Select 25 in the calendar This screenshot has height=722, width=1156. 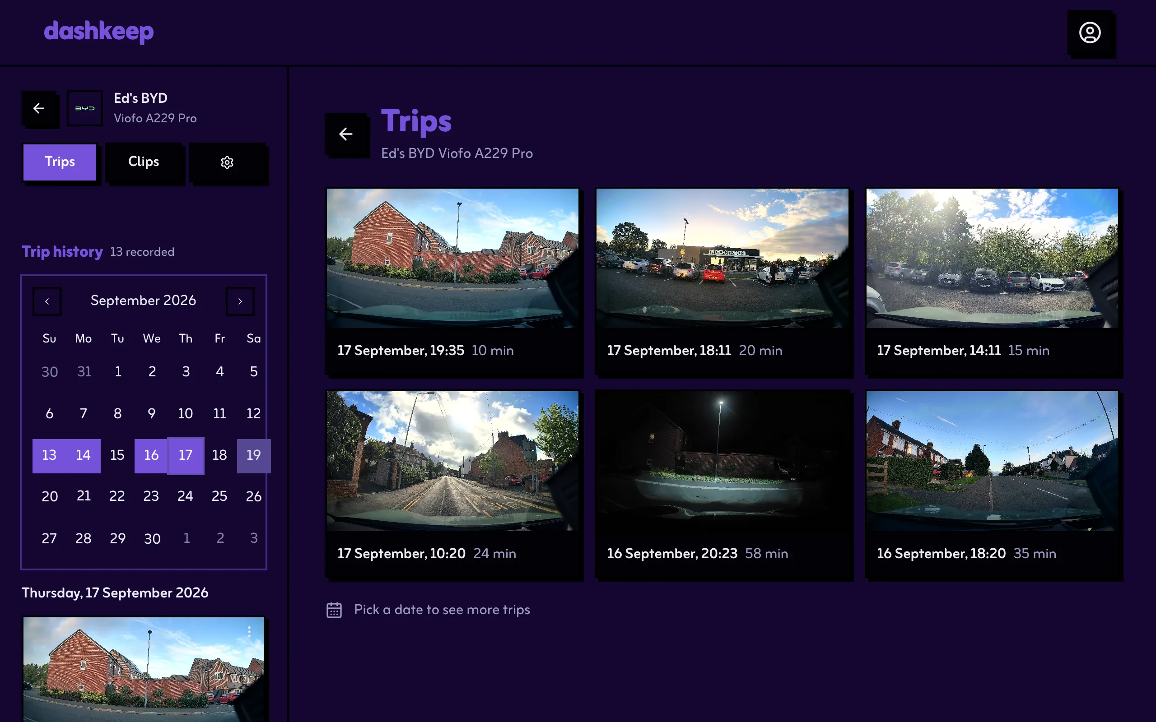[220, 497]
